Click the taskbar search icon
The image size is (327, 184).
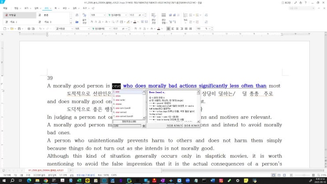13,180
